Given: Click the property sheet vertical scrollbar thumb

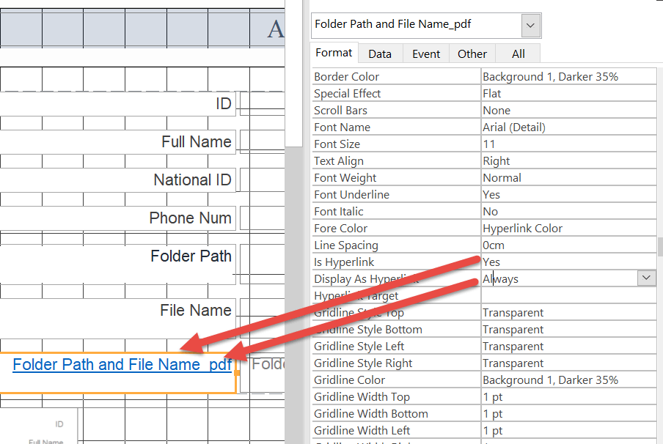Looking at the screenshot, I should 660,246.
